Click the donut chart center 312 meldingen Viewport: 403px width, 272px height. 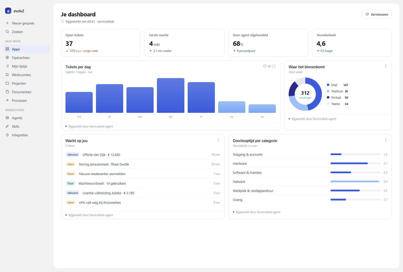click(x=305, y=94)
